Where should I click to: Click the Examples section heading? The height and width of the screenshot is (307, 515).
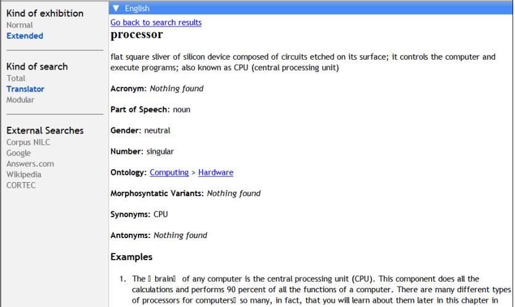pyautogui.click(x=131, y=257)
